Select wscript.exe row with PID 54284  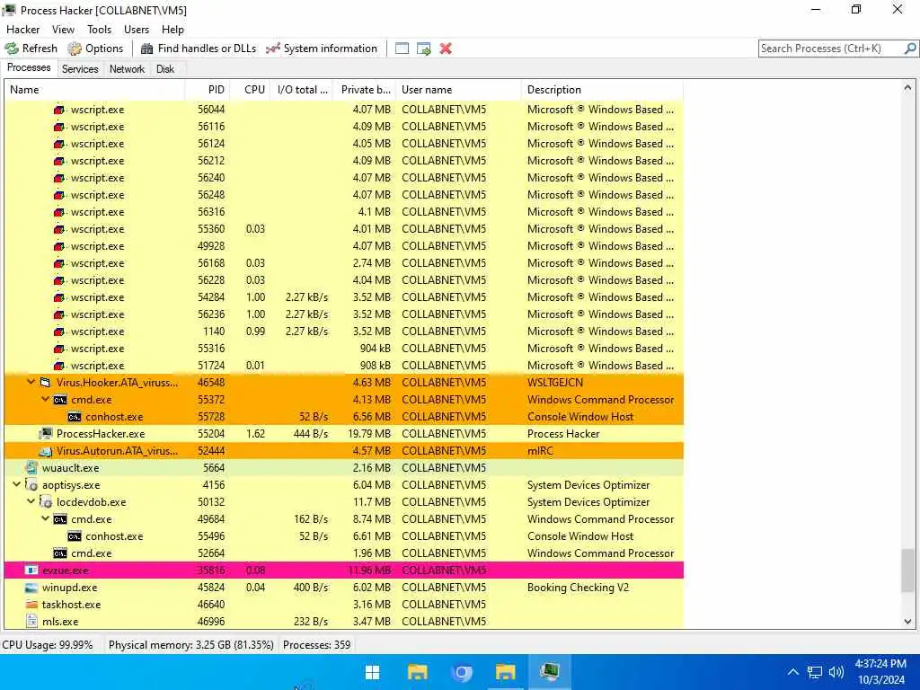tap(344, 297)
